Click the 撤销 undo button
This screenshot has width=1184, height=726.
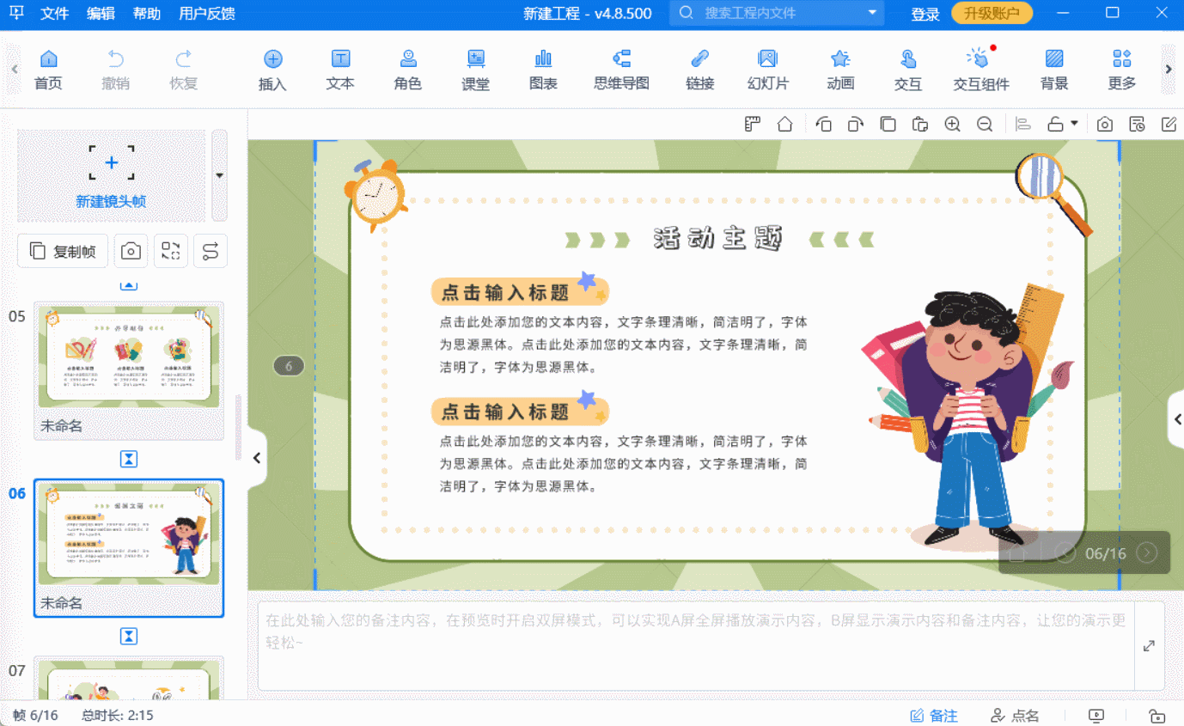pos(115,70)
